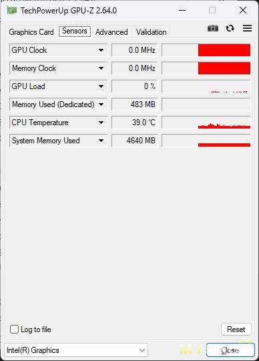Go to the Validation tab
Image resolution: width=259 pixels, height=361 pixels.
151,32
